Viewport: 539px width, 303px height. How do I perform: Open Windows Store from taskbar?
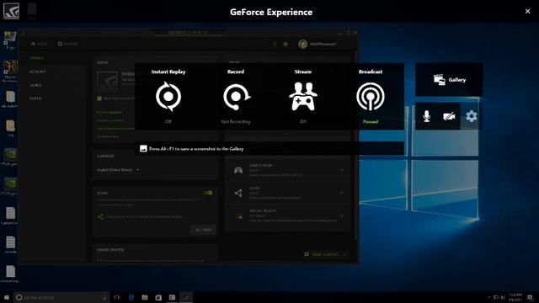tap(158, 297)
